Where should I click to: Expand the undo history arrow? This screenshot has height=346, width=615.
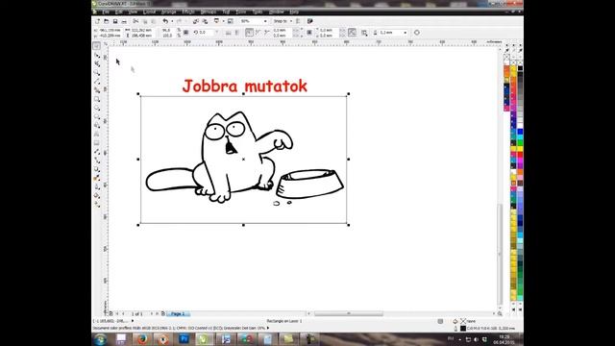[x=172, y=21]
